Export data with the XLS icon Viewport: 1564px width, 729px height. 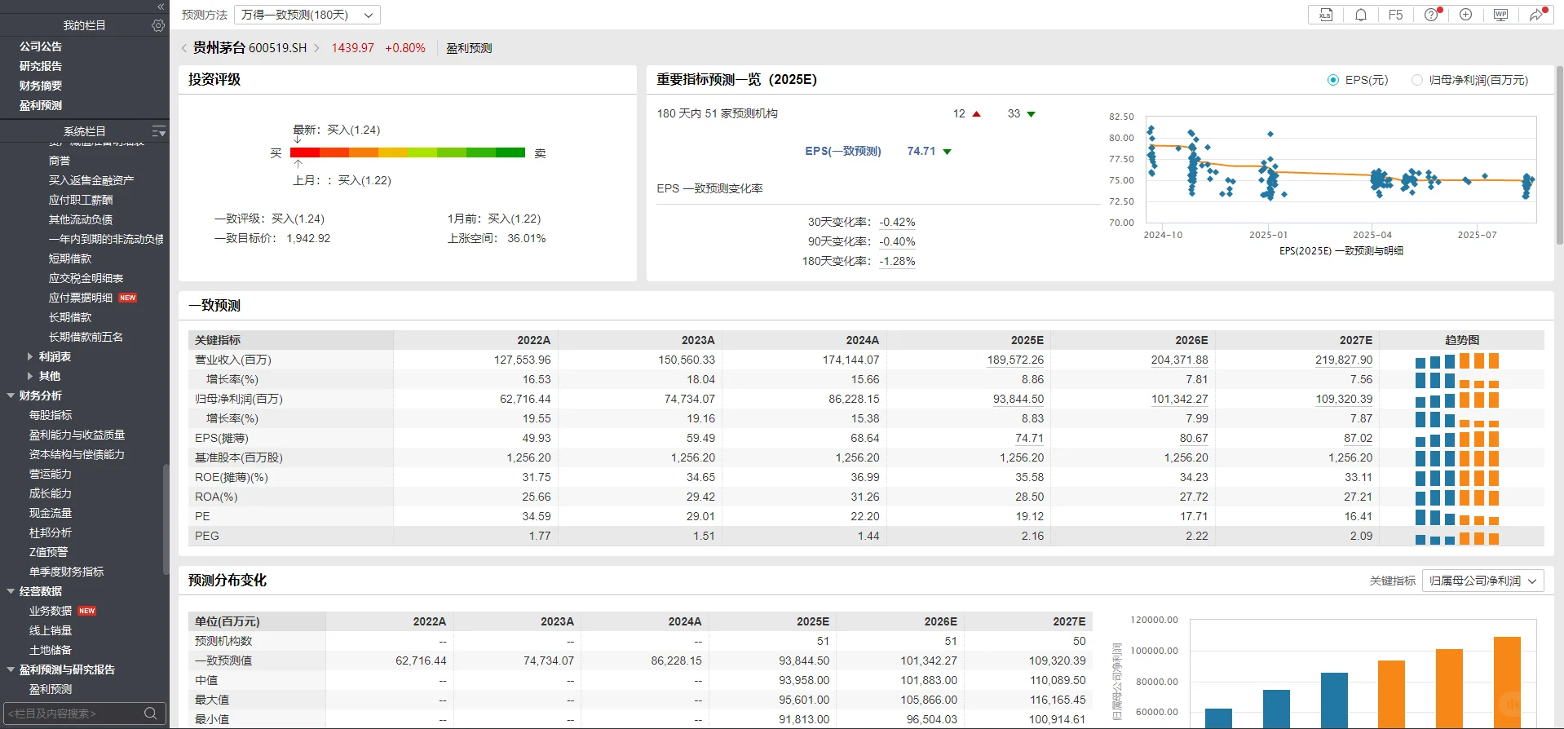tap(1326, 15)
